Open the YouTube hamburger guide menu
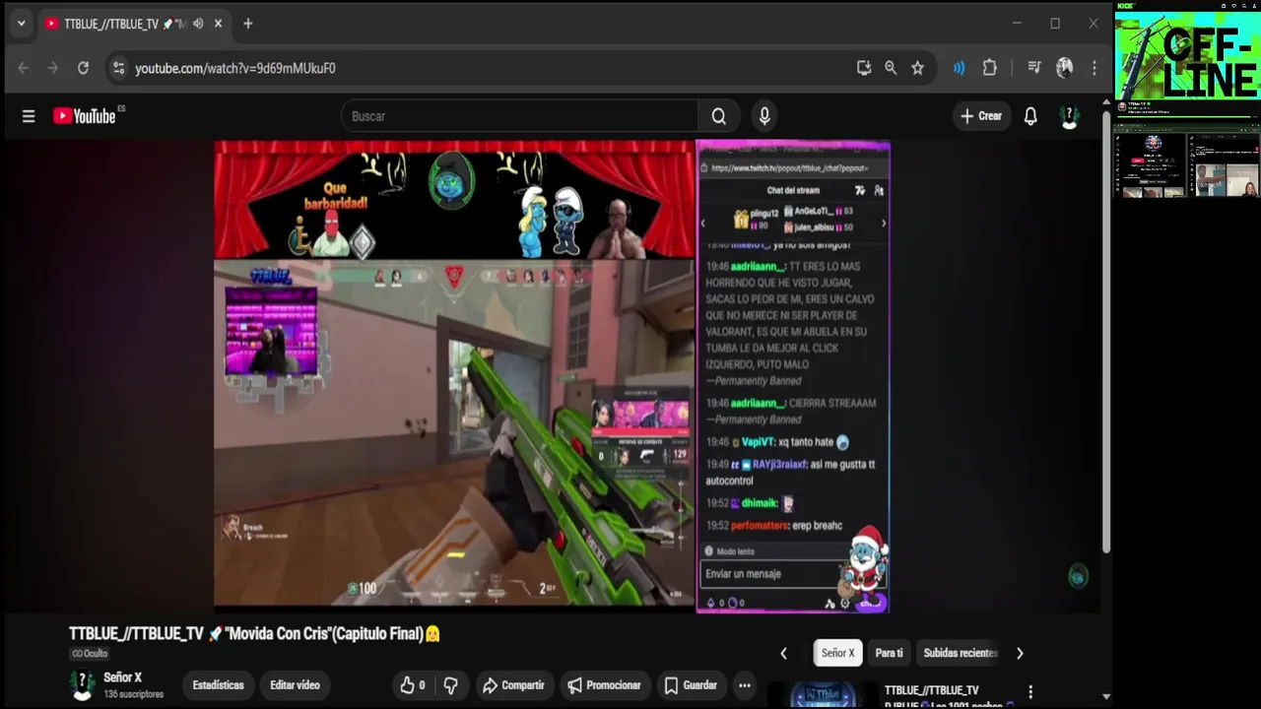The image size is (1261, 709). coord(29,116)
